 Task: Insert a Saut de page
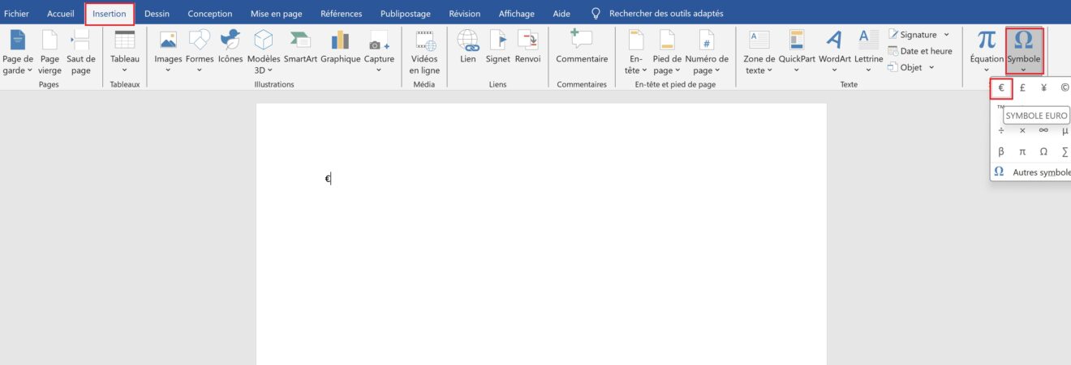[x=80, y=40]
